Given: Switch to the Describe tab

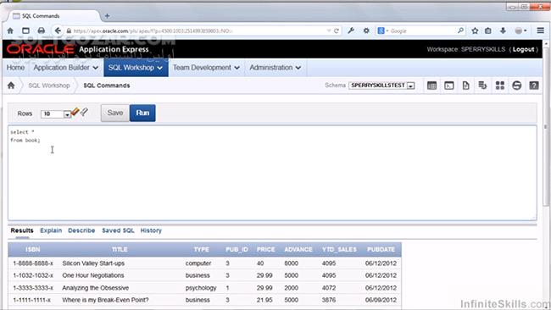Looking at the screenshot, I should [81, 230].
